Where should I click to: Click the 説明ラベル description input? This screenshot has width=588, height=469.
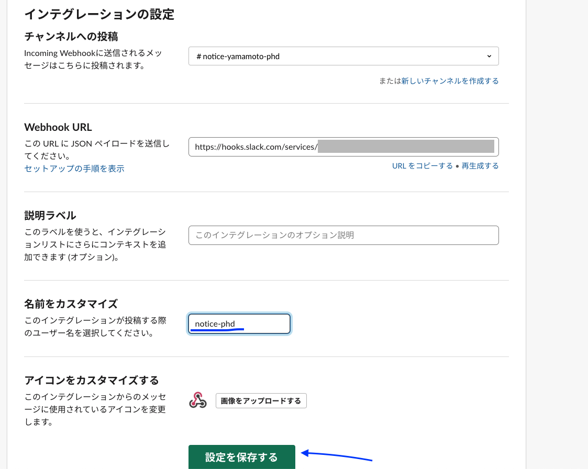343,235
